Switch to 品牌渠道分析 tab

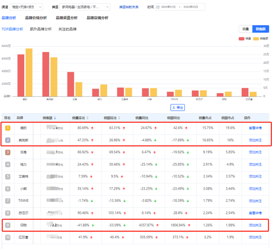(66, 18)
